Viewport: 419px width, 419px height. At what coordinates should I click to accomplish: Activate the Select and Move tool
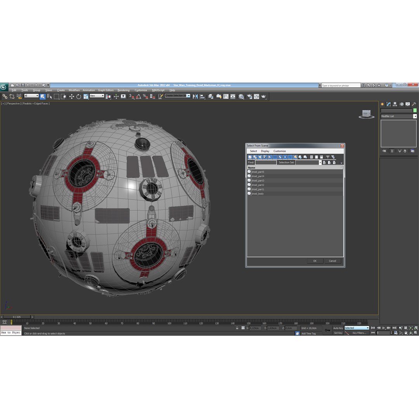(72, 97)
